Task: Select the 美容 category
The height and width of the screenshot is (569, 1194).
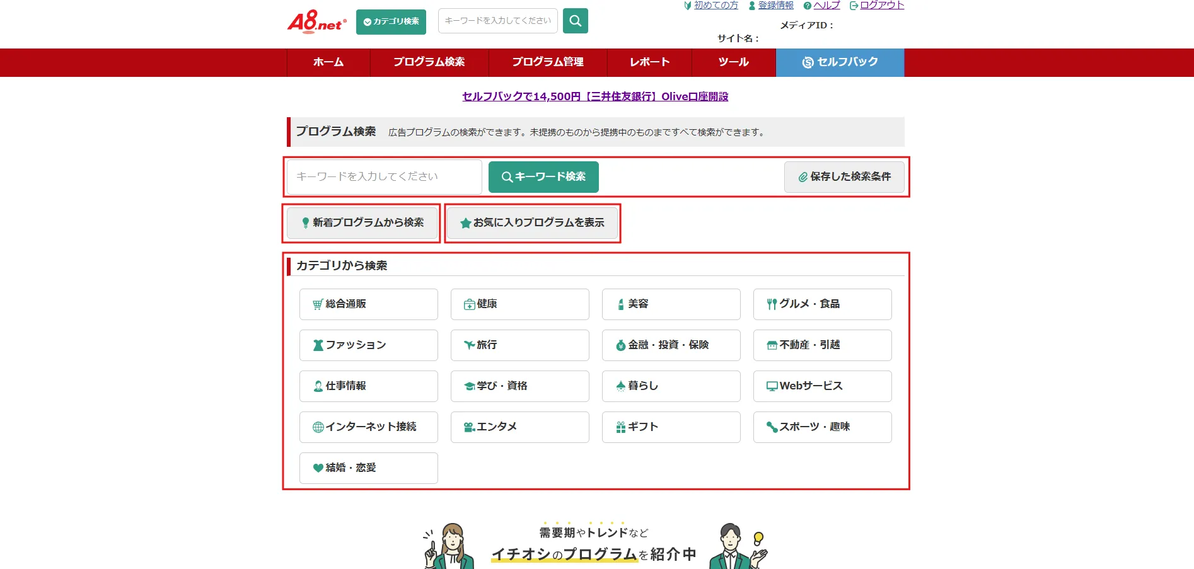Action: 671,304
